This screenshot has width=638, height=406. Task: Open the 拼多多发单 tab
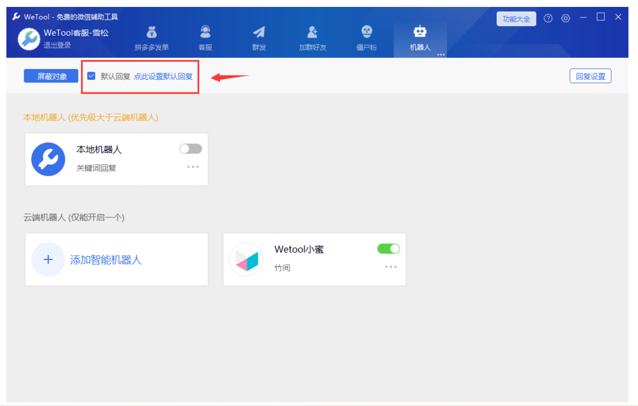click(x=152, y=38)
